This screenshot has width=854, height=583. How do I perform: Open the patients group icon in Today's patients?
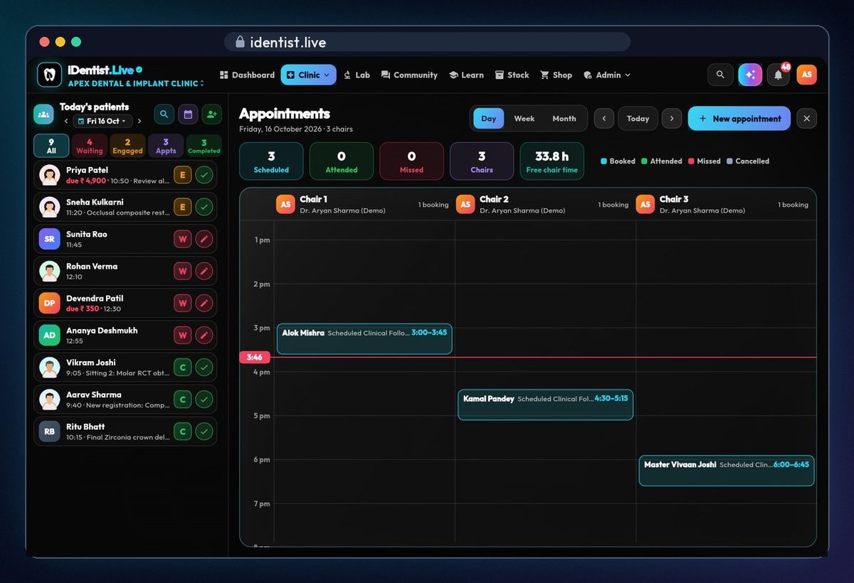point(43,114)
